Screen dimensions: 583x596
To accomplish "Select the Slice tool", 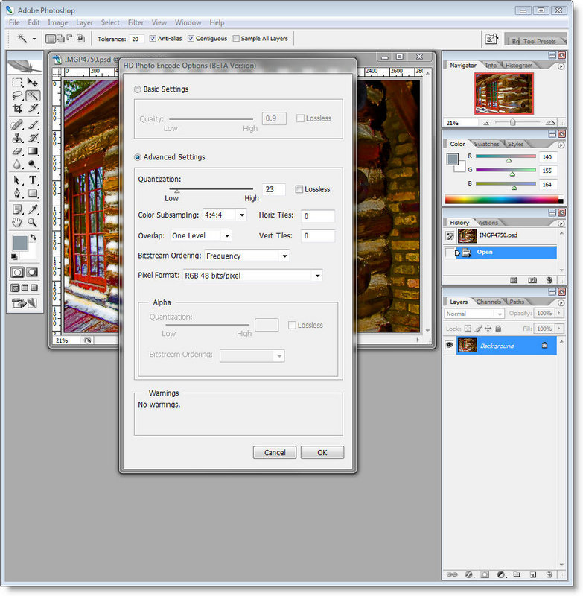I will [33, 109].
